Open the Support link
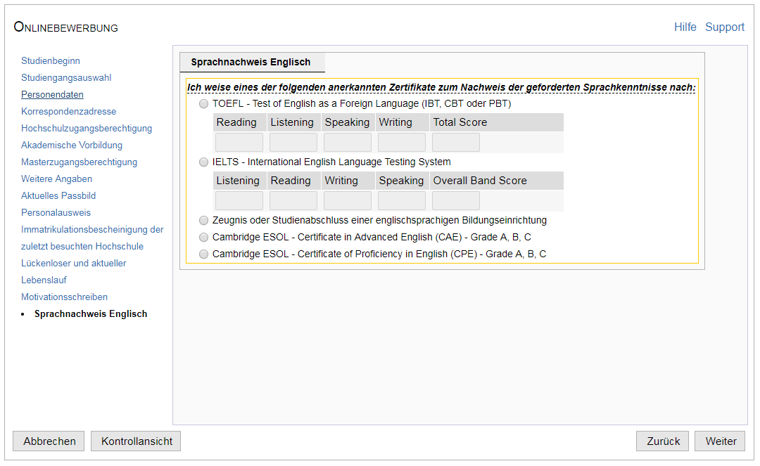 [x=725, y=27]
